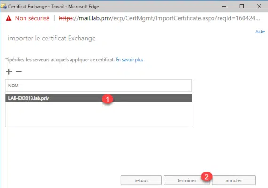The height and width of the screenshot is (188, 268).
Task: Click the plus icon to add a server
Action: (x=9, y=71)
